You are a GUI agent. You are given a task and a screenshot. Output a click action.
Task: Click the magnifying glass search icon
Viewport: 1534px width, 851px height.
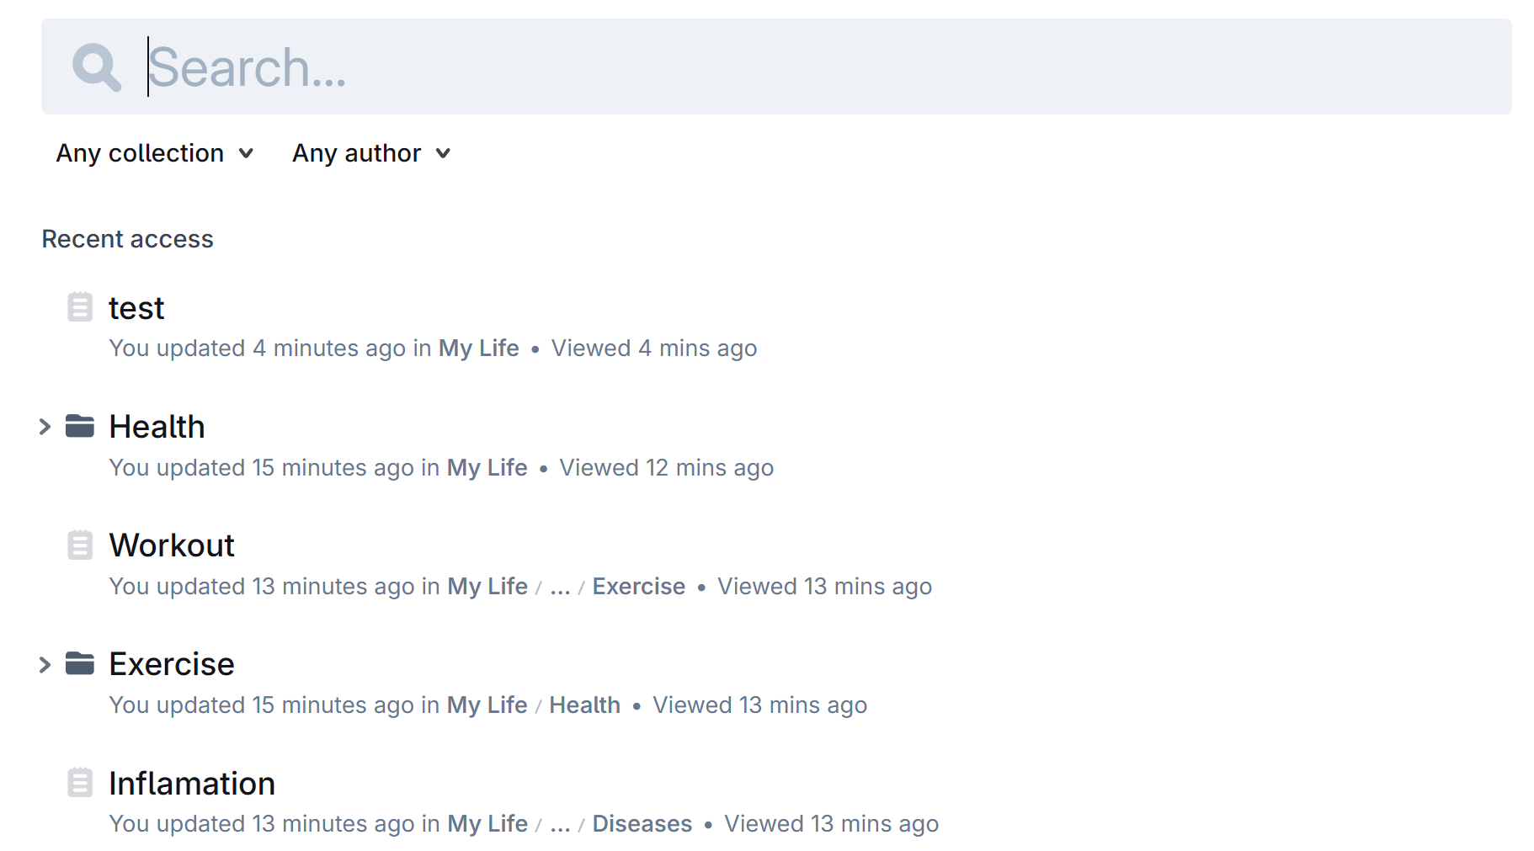97,67
